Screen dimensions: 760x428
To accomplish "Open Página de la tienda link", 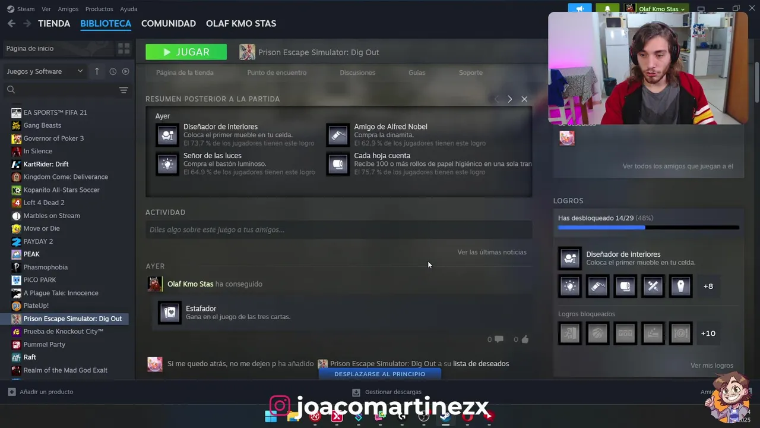I will coord(185,73).
